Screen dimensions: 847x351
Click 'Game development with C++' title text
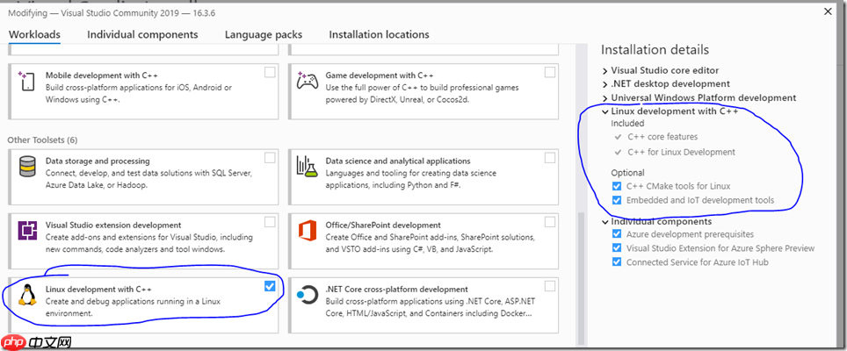coord(380,75)
